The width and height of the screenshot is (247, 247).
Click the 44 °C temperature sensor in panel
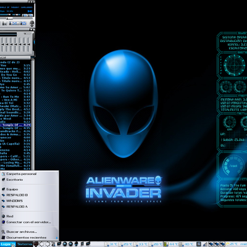pos(170,245)
